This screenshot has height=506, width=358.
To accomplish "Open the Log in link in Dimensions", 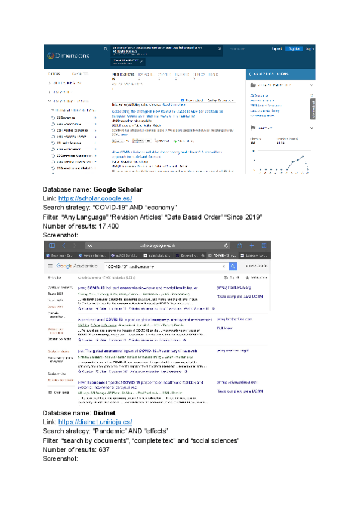I will click(x=310, y=49).
